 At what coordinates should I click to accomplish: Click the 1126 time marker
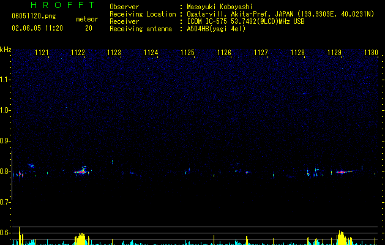point(224,53)
